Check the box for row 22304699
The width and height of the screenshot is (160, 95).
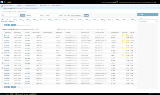click(x=2, y=40)
